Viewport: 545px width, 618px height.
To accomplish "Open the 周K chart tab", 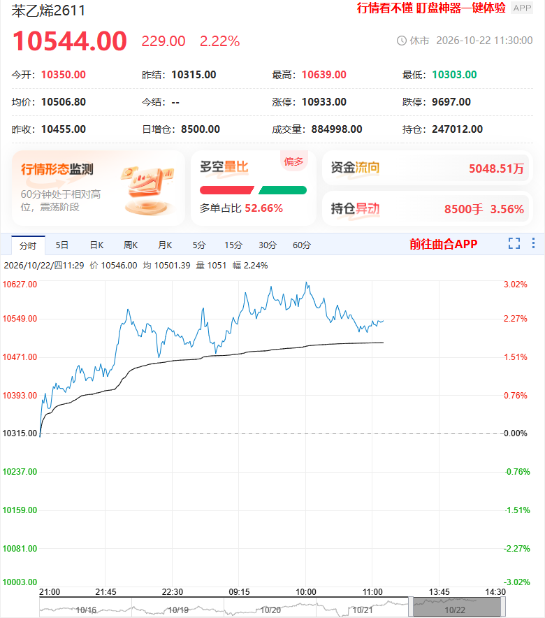I will click(131, 245).
